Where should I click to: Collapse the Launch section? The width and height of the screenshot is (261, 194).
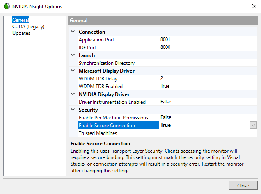[x=73, y=55]
